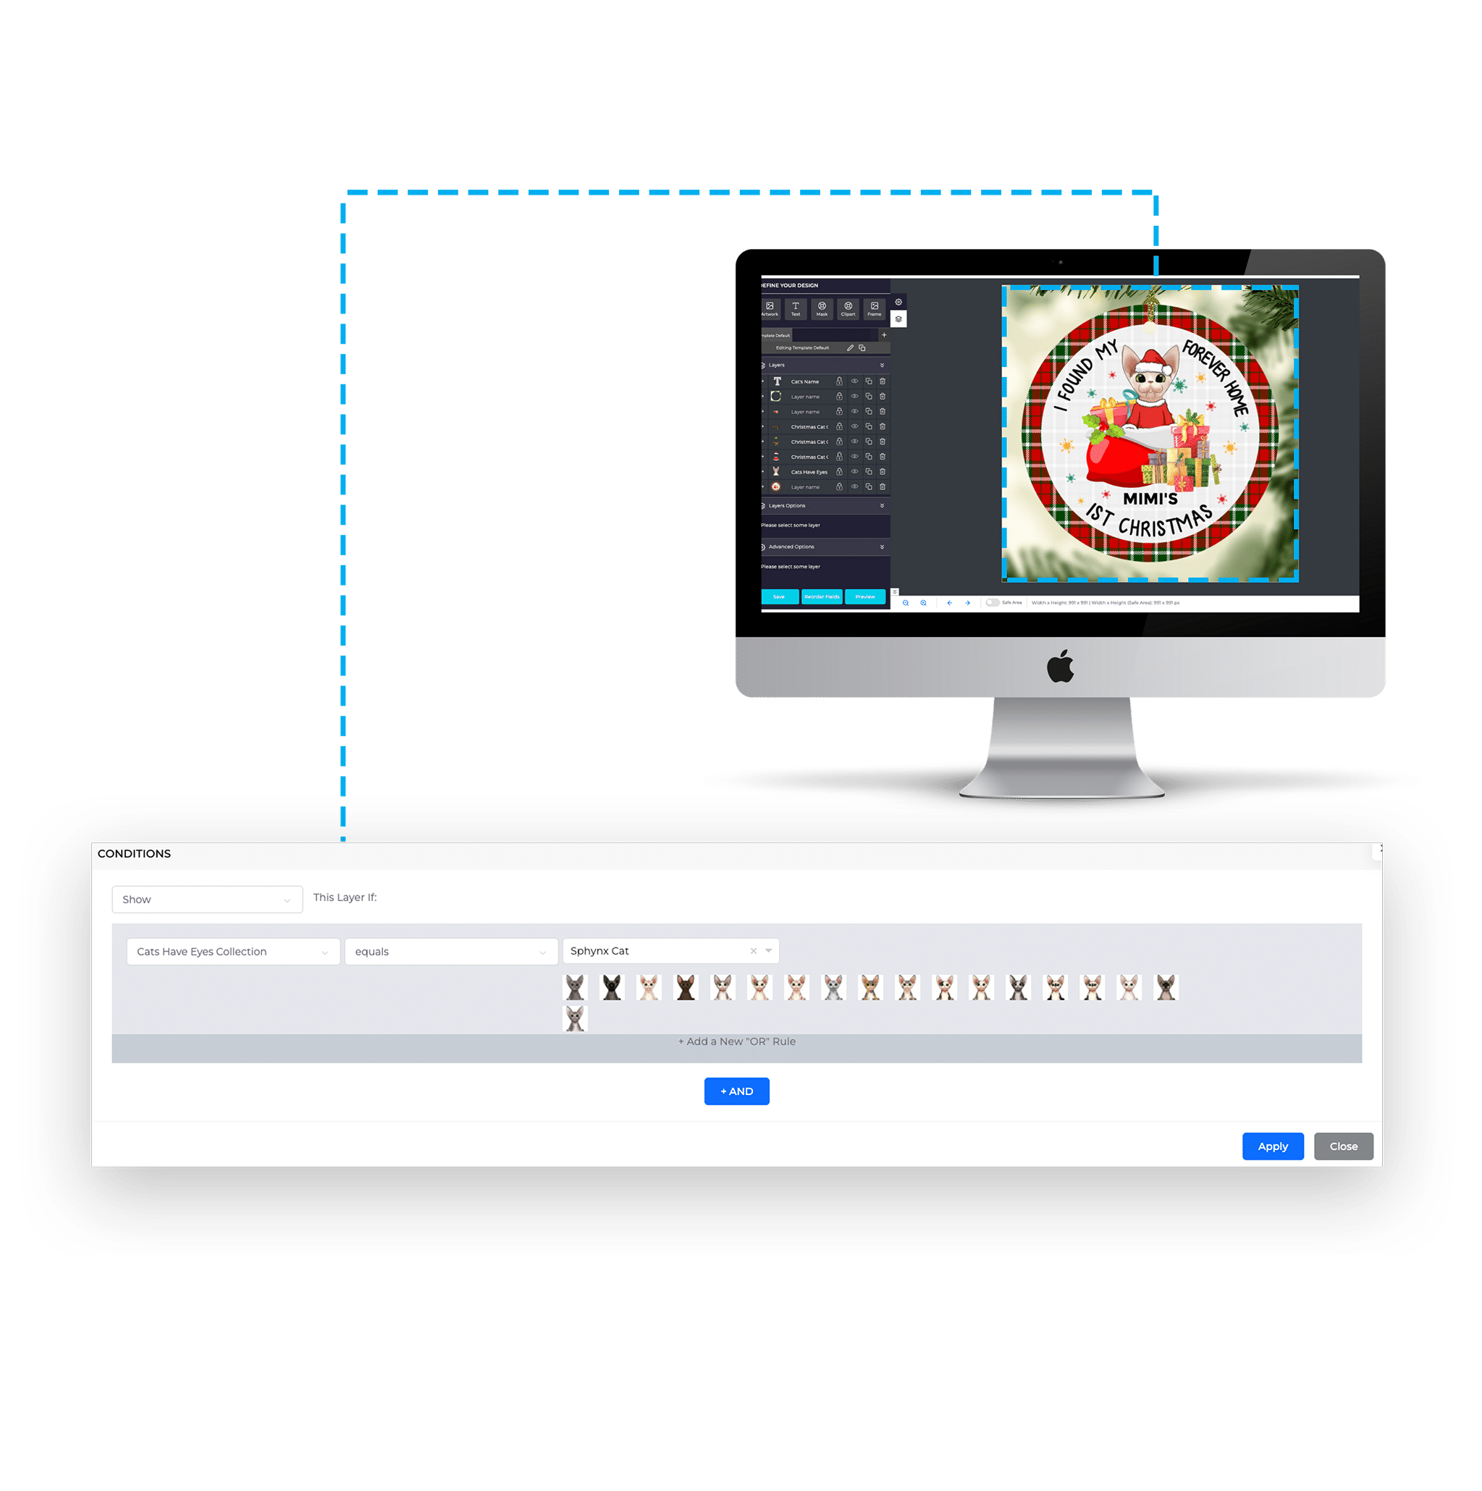The image size is (1482, 1491).
Task: Click Sphynx Cat thumbnail in breed selector
Action: (x=576, y=990)
